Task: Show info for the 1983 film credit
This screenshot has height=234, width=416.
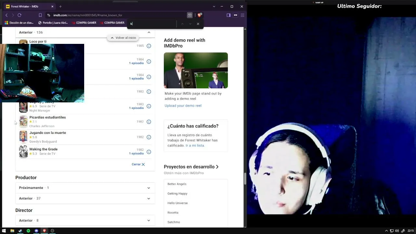Action: (149, 92)
